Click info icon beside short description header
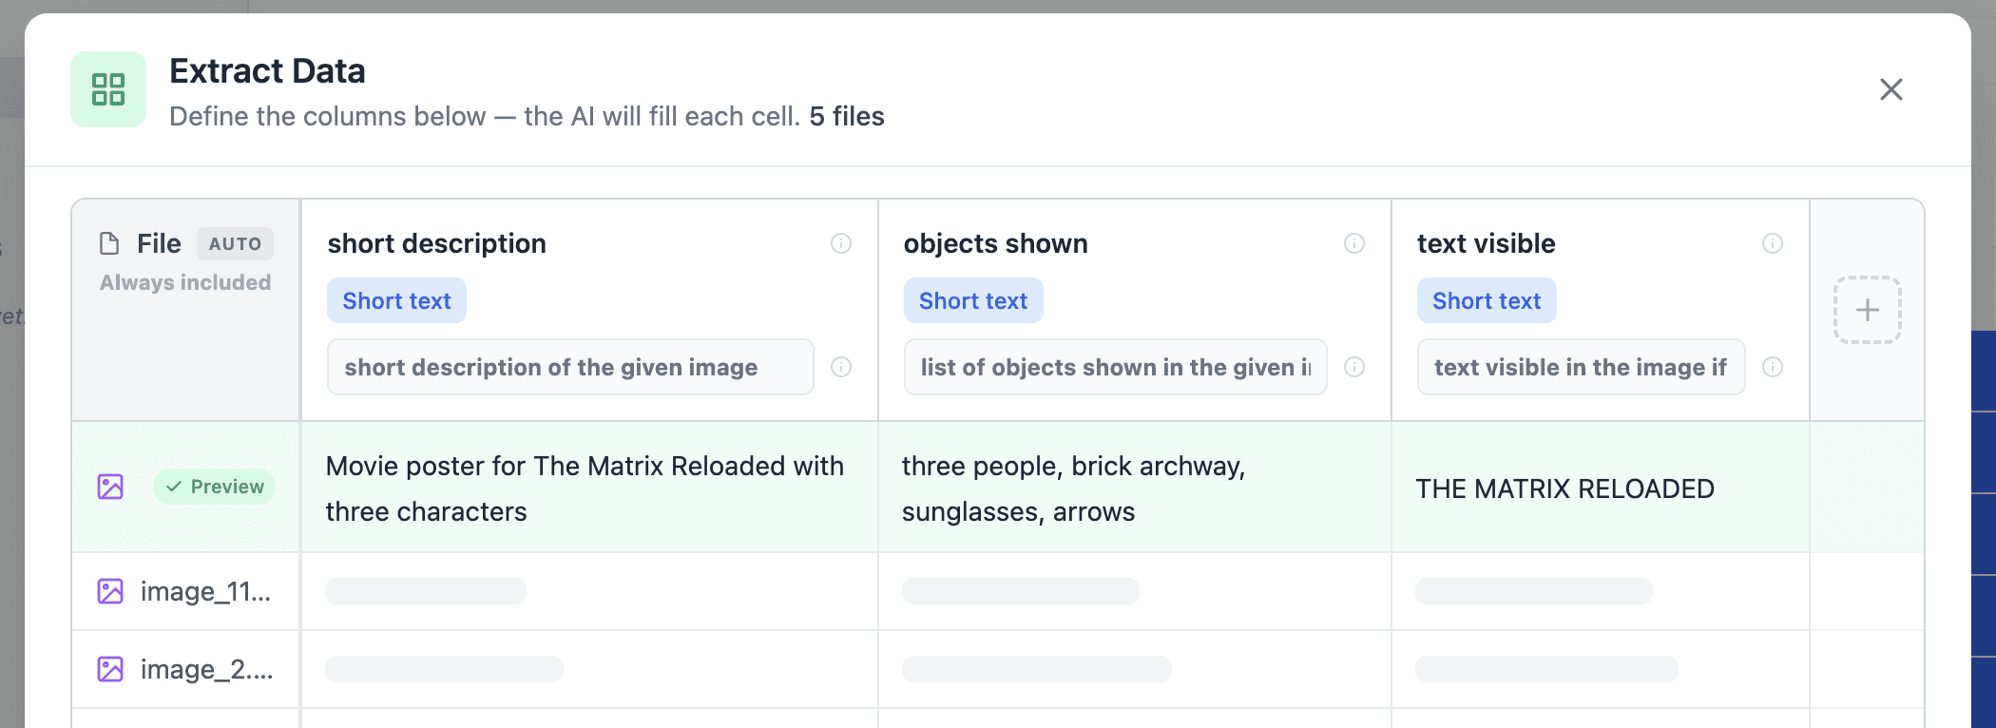This screenshot has width=1996, height=728. click(841, 243)
